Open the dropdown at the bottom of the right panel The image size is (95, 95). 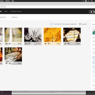coord(94,89)
